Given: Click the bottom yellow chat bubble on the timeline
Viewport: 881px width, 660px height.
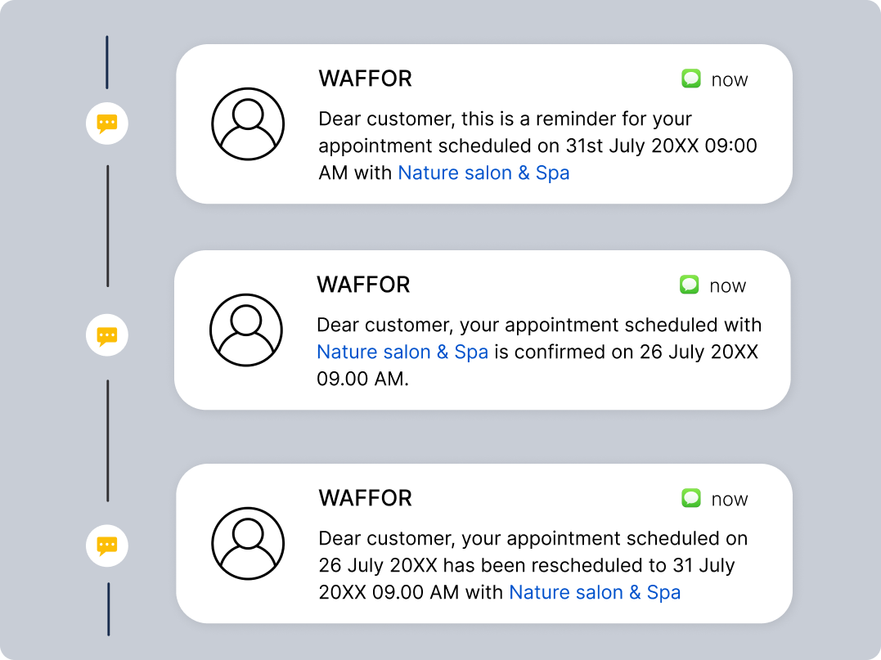Looking at the screenshot, I should [x=107, y=545].
